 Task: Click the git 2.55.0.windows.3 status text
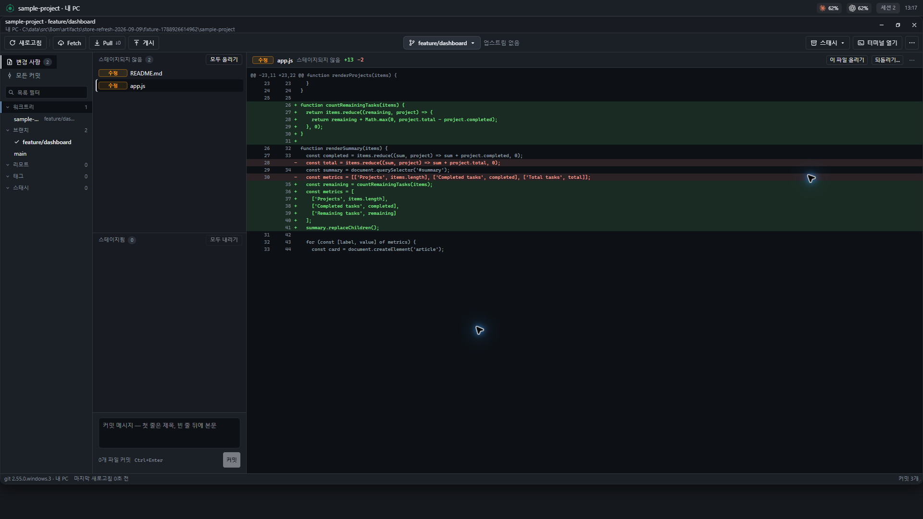point(27,479)
